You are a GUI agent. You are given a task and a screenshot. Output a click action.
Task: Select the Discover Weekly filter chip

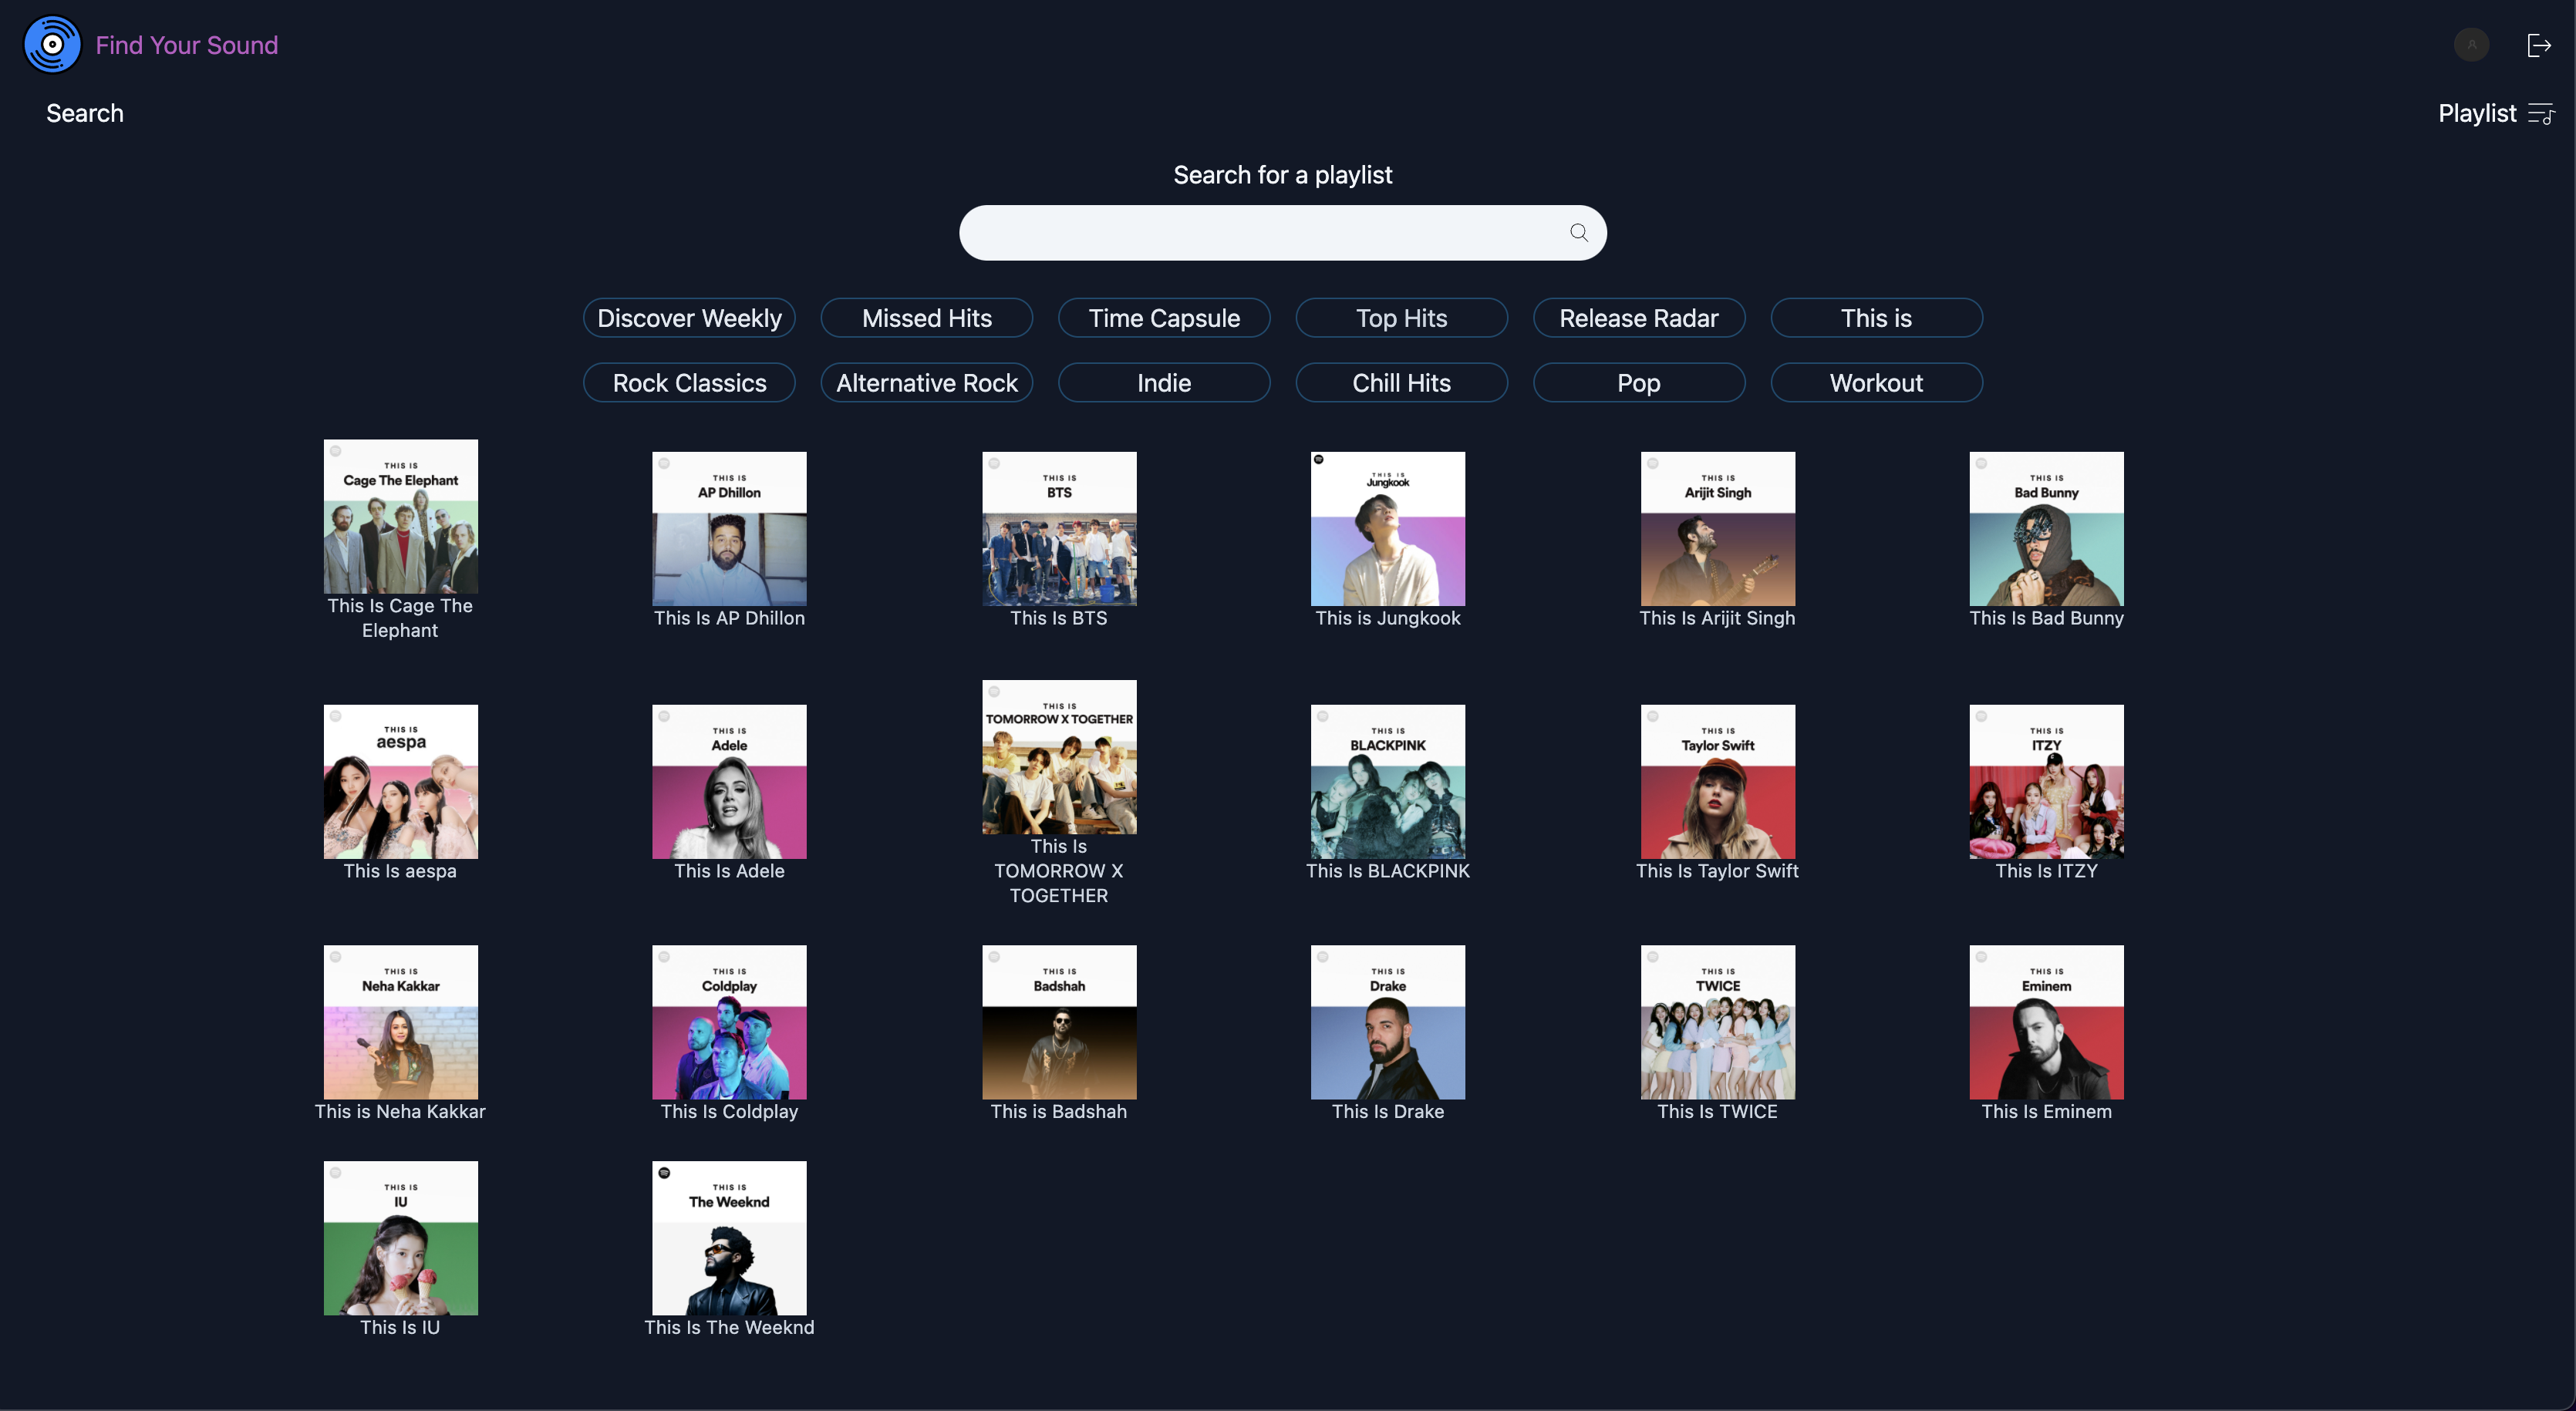(x=689, y=318)
